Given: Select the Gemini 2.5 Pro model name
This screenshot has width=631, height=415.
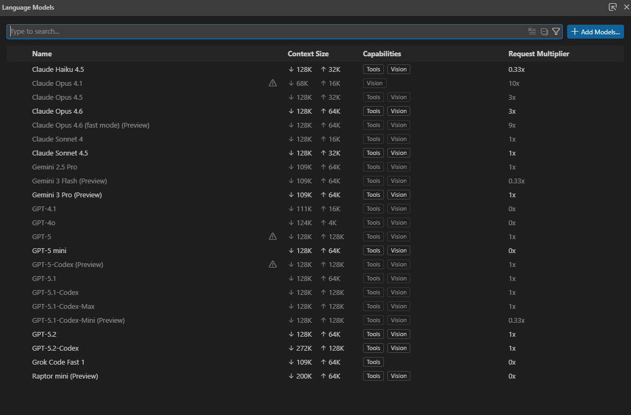Looking at the screenshot, I should 54,167.
